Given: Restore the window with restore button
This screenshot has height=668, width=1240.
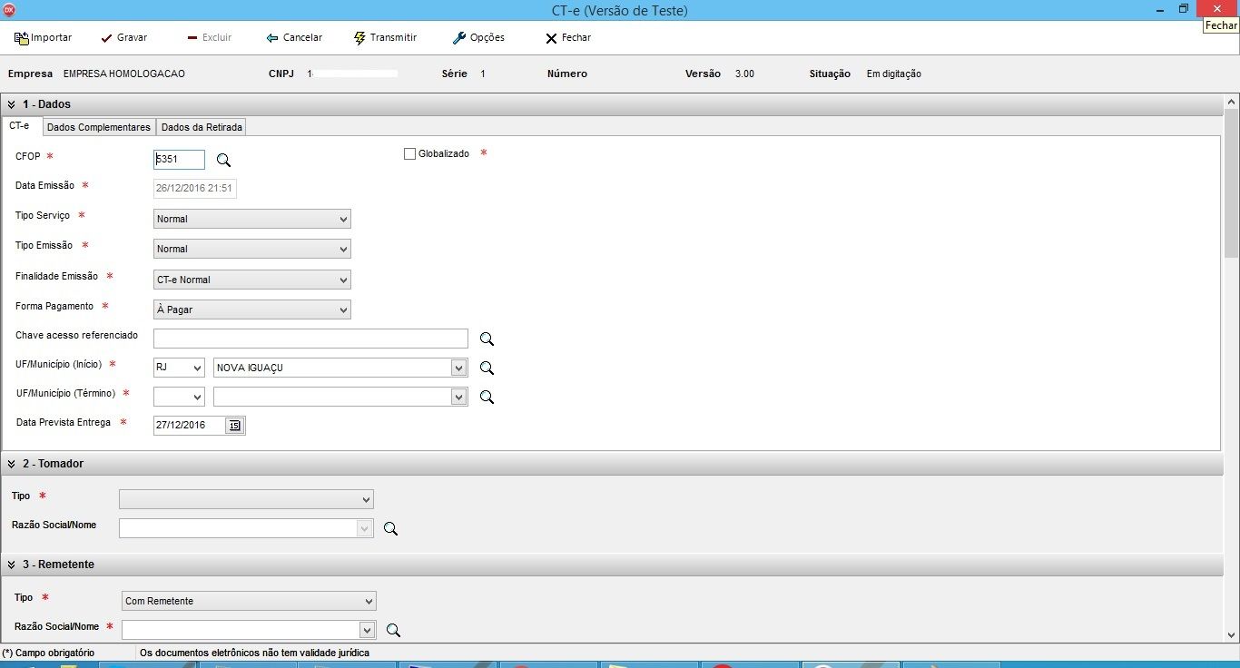Looking at the screenshot, I should [1184, 8].
